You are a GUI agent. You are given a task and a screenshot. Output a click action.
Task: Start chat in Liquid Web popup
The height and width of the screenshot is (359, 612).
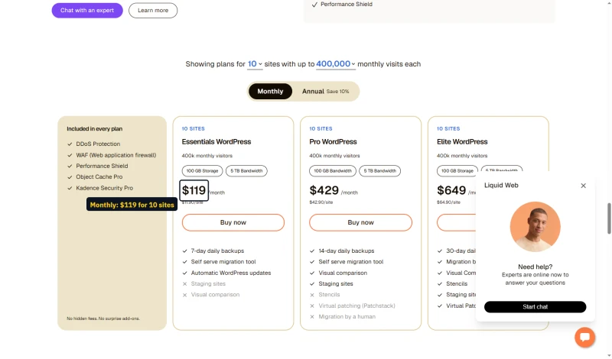coord(535,307)
